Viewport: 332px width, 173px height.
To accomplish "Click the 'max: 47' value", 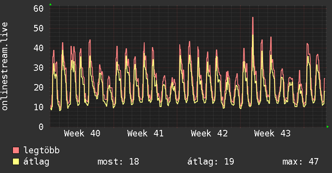I will click(x=301, y=162).
